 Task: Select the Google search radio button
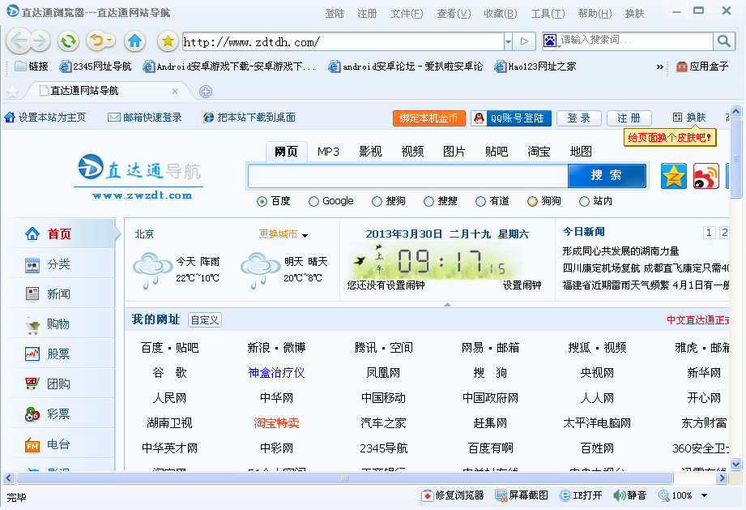point(313,201)
